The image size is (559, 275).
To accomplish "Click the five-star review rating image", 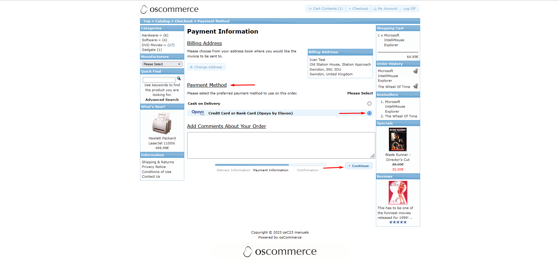I will pyautogui.click(x=398, y=222).
